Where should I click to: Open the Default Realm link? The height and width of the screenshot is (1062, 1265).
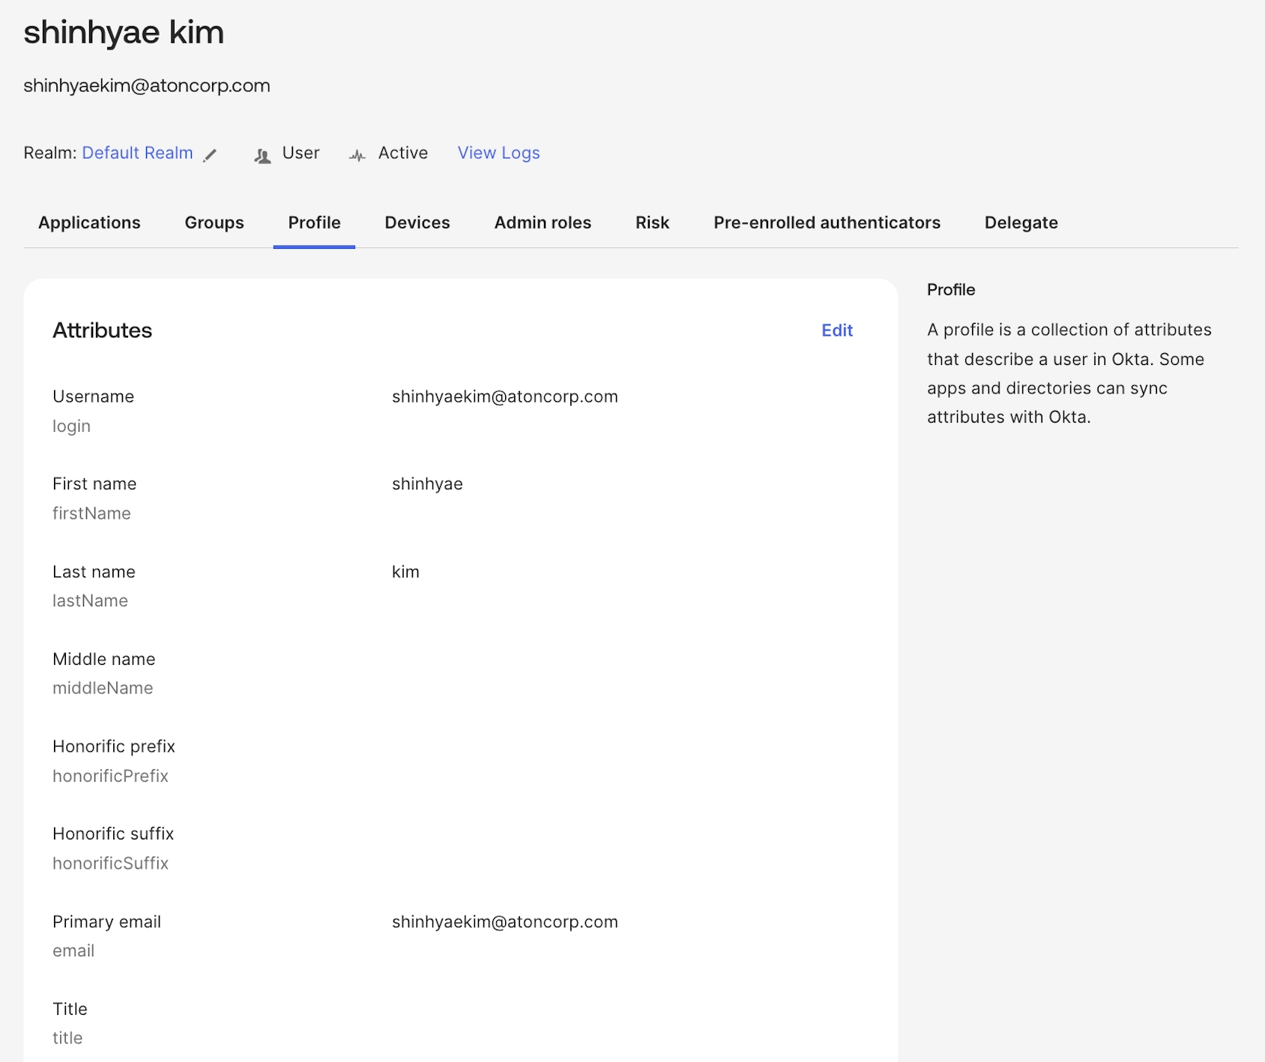click(137, 153)
